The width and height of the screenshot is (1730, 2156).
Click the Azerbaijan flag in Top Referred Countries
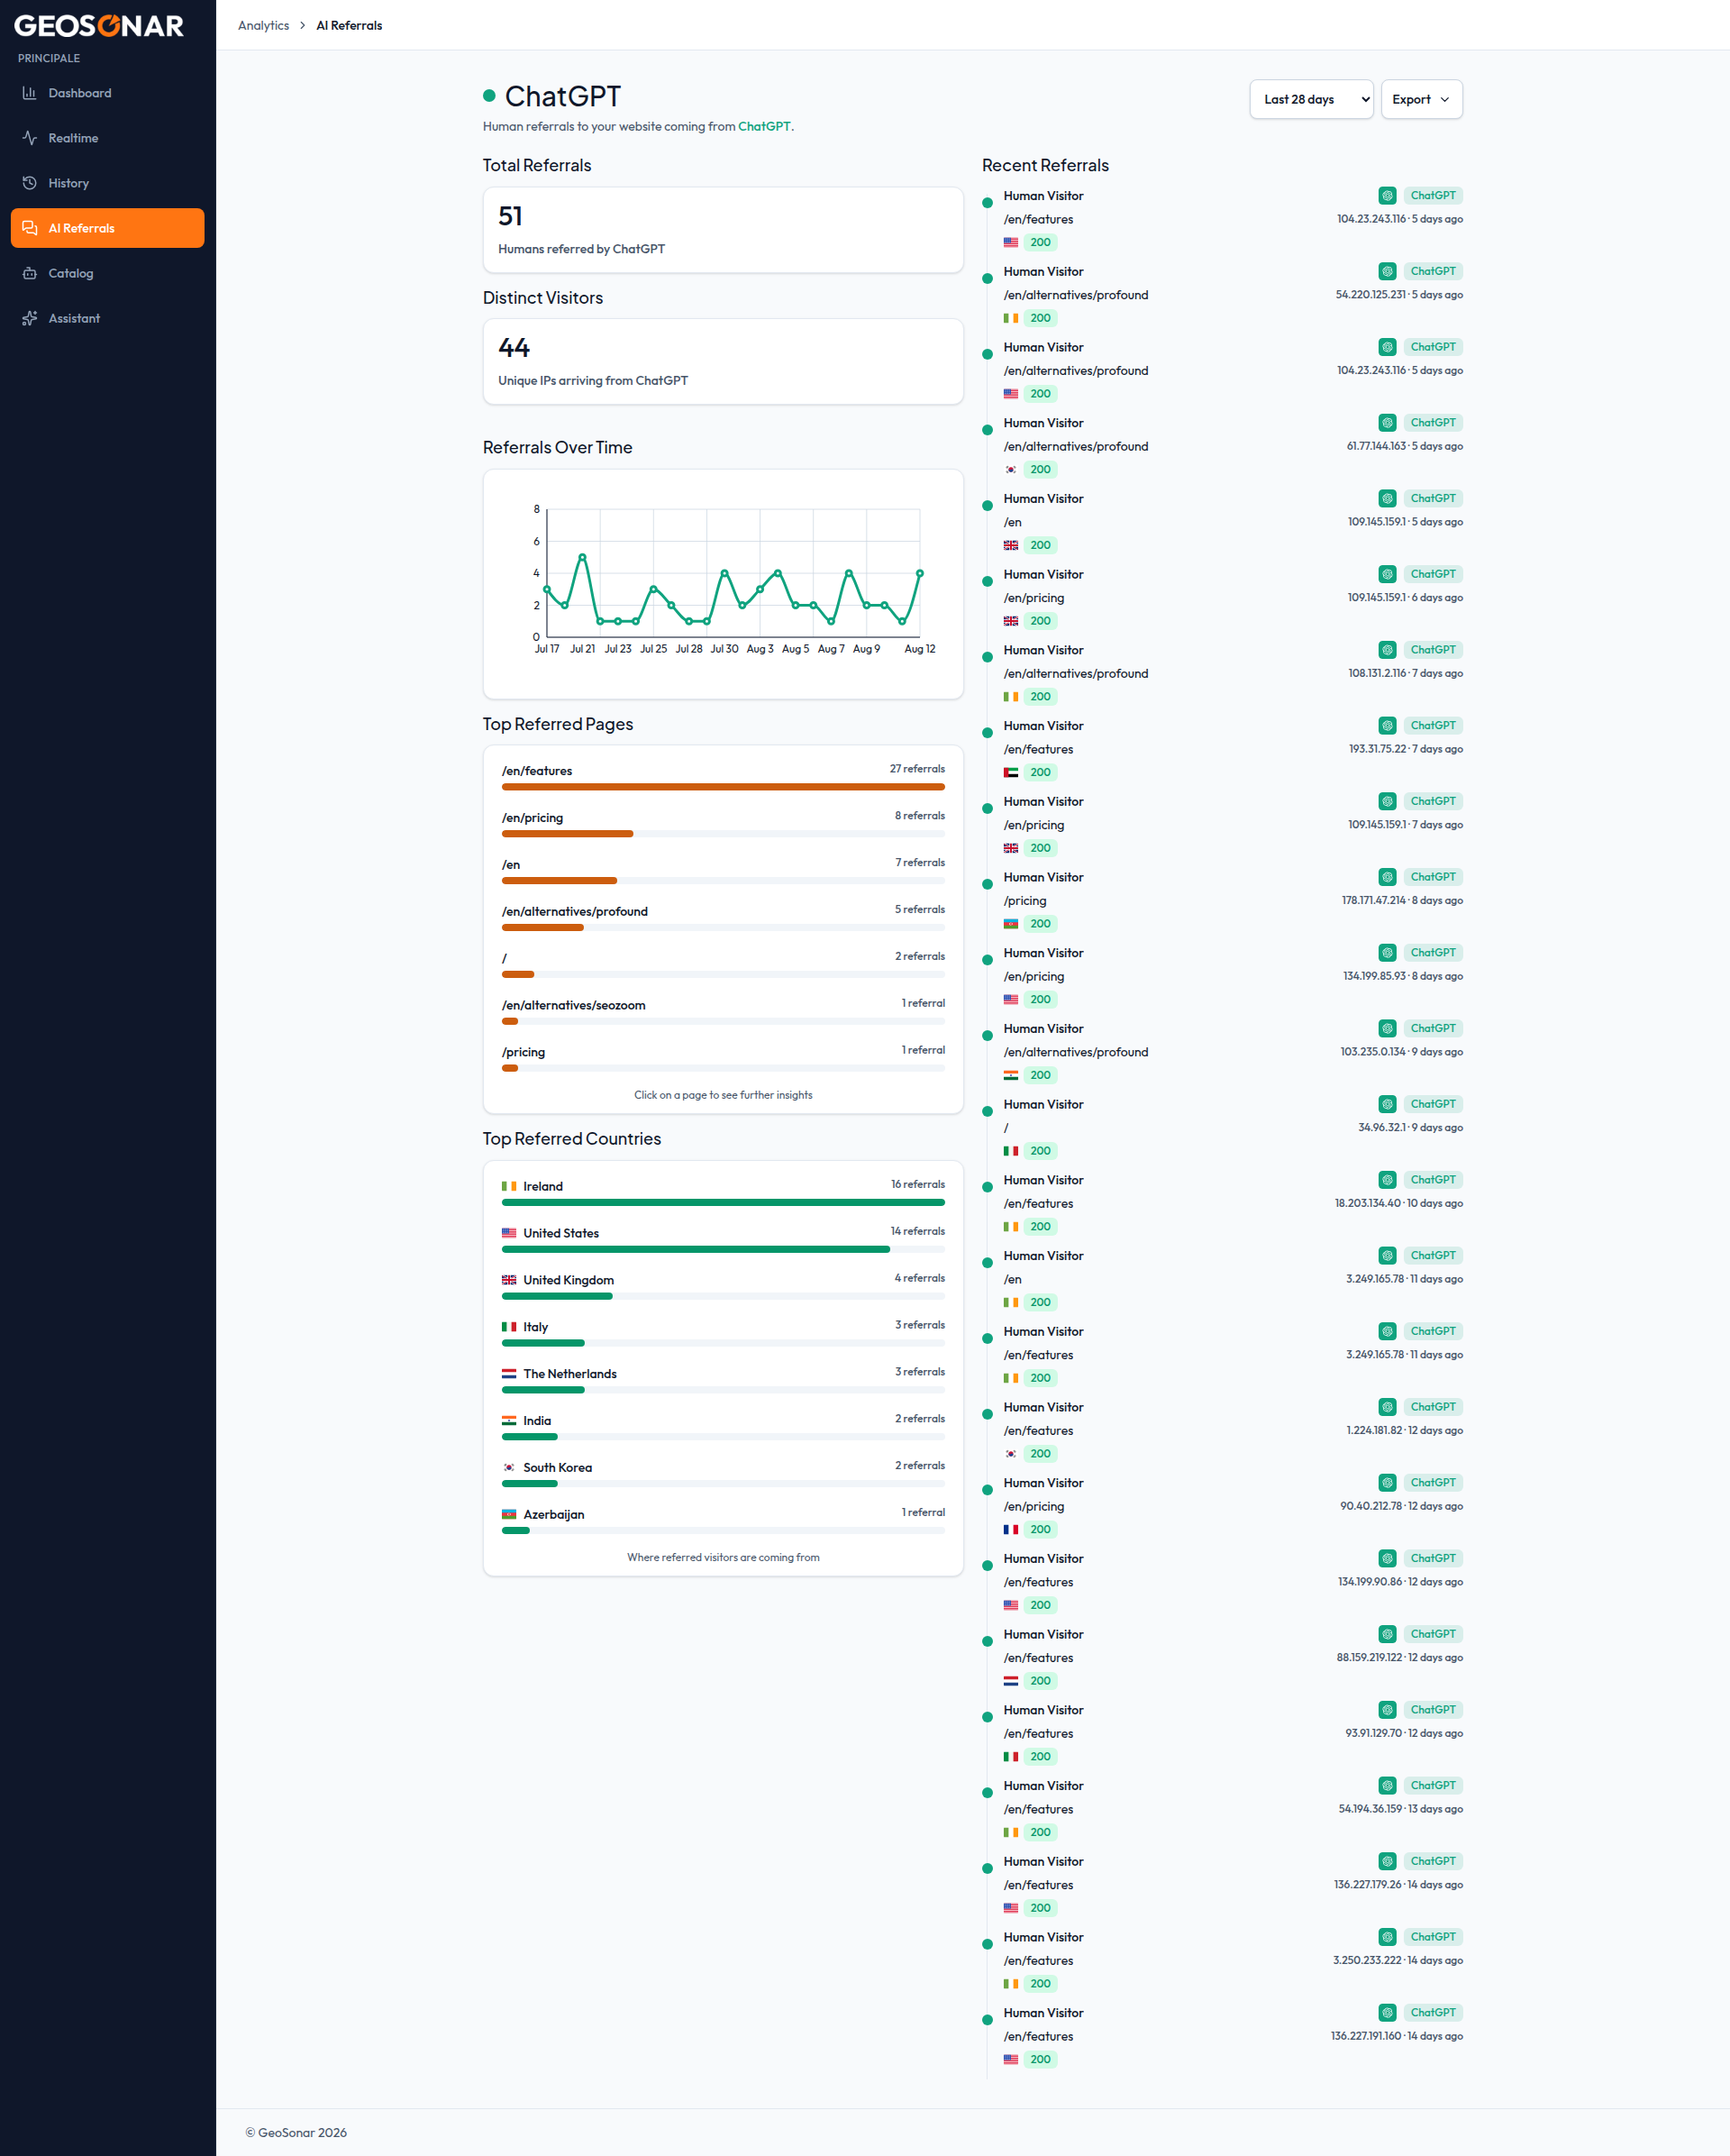509,1514
